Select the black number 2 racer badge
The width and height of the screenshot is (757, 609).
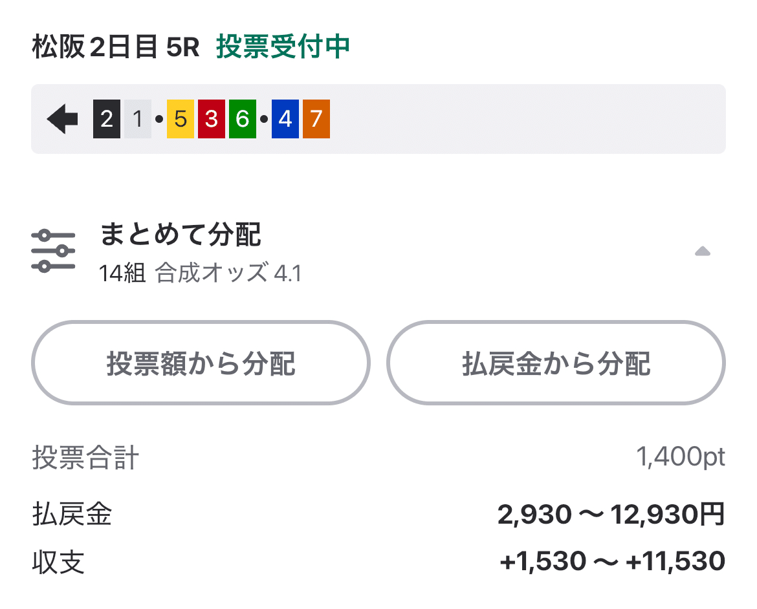(x=105, y=119)
